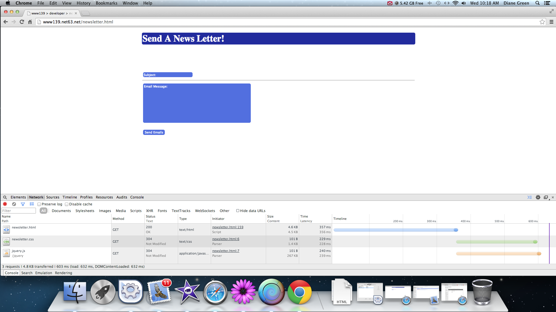Select the Console tab at bottom

click(x=11, y=273)
